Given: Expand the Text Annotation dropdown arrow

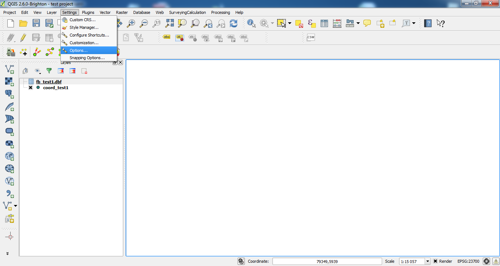Looking at the screenshot, I should point(414,23).
